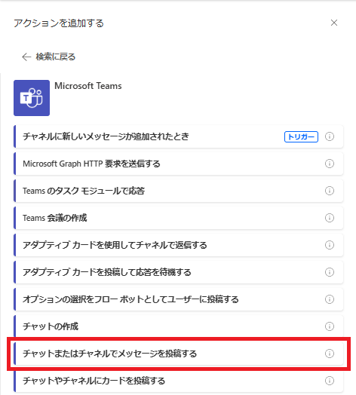Open info icon for Teams 会議の作成
Screen dimensions: 356x395
[x=330, y=218]
